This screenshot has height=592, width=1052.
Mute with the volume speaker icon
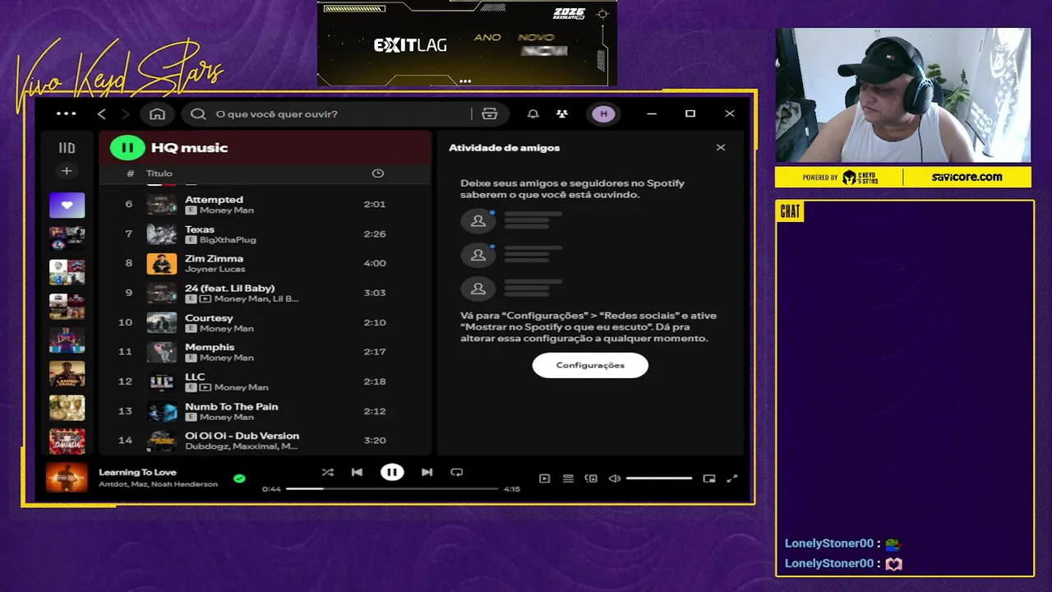[614, 479]
